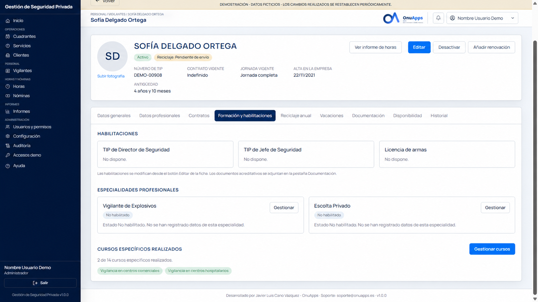Click the Inicio home icon in sidebar
Viewport: 538px width, 302px height.
coord(8,21)
